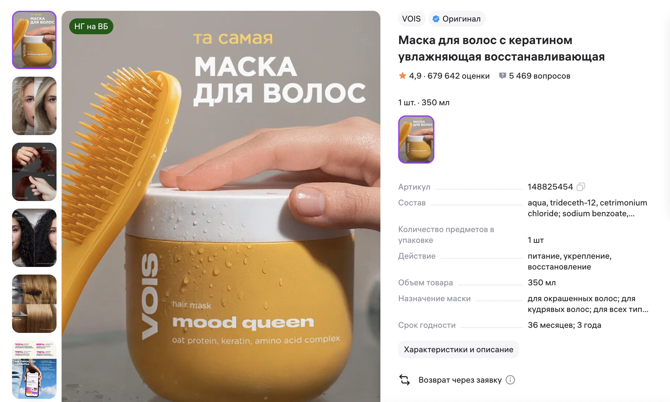The width and height of the screenshot is (670, 402).
Task: Click the orange rating star
Action: pos(402,76)
